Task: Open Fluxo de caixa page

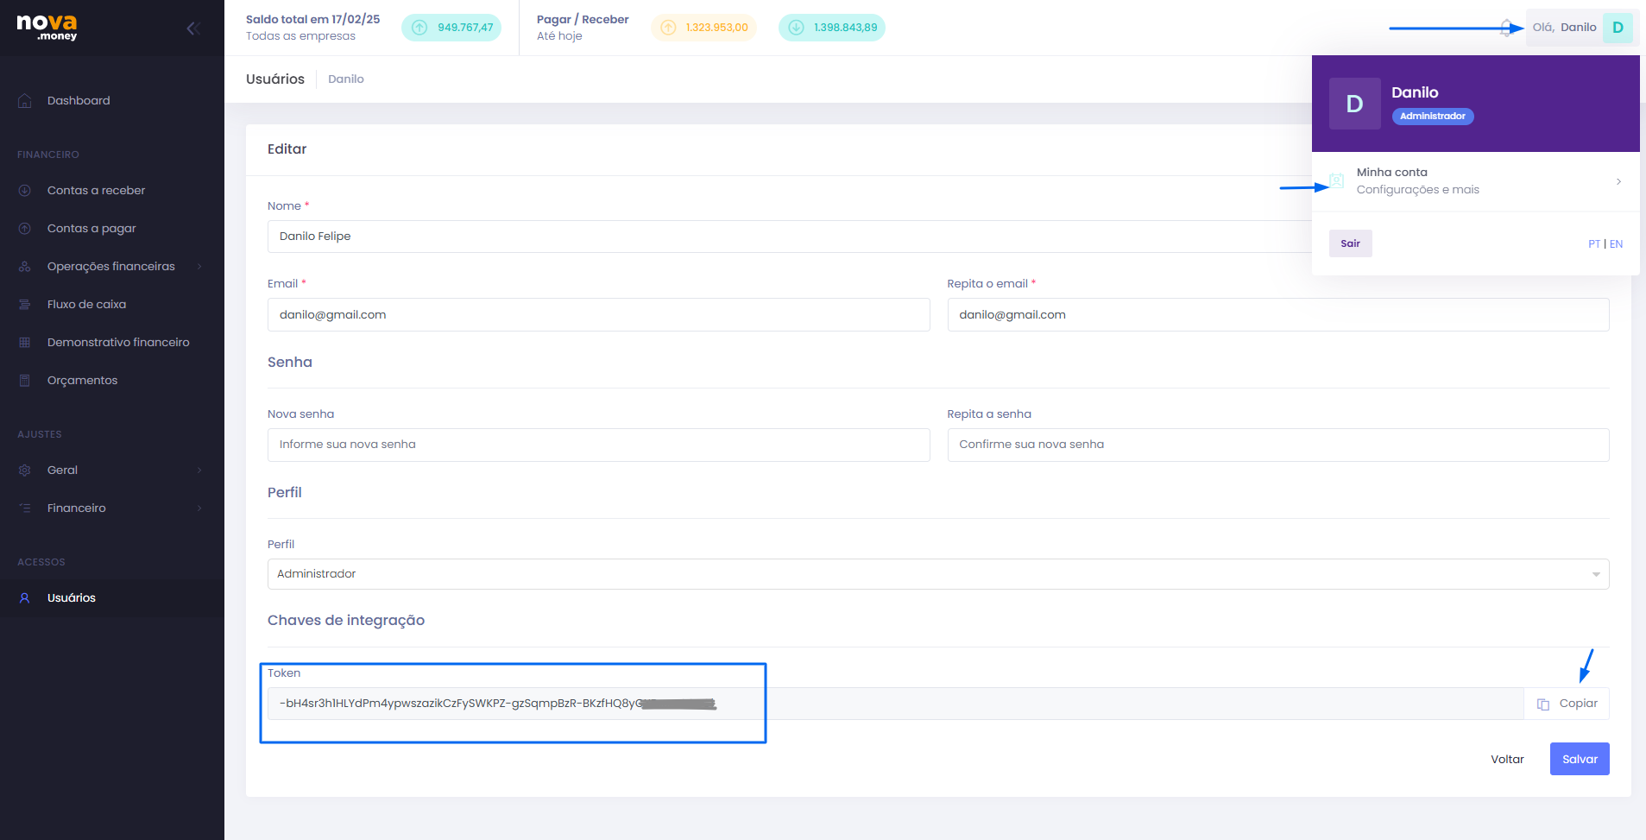Action: tap(86, 305)
